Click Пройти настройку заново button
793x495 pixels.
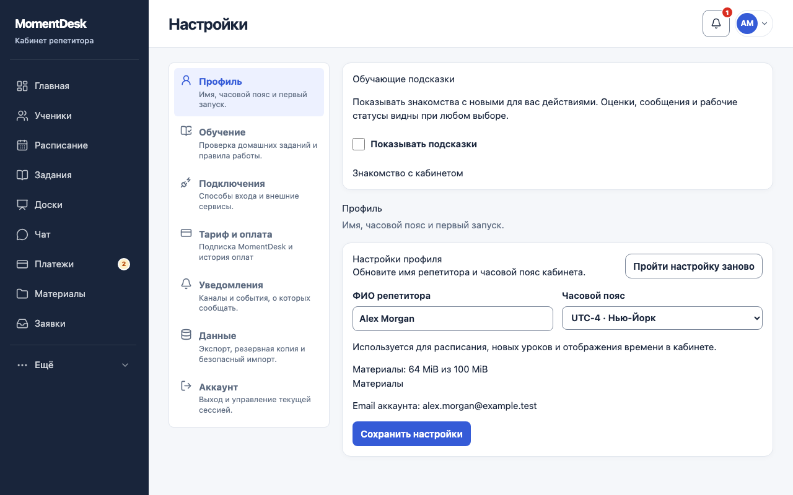click(x=694, y=266)
